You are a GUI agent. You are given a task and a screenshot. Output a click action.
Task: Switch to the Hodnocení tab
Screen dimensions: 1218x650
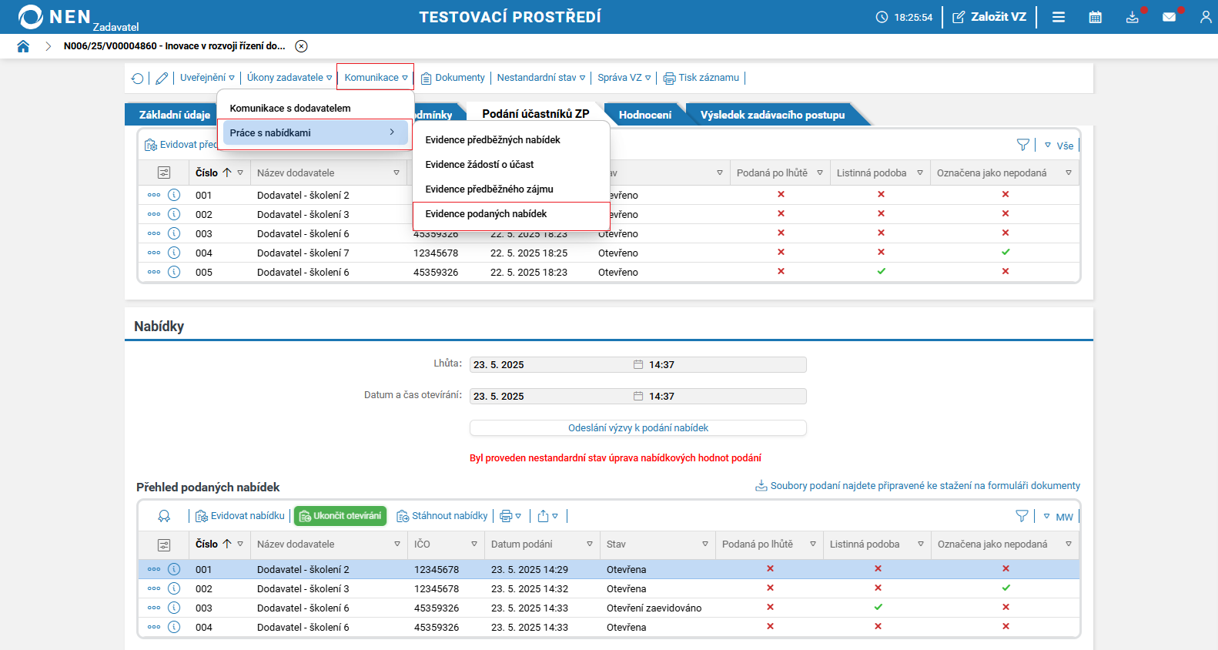click(644, 115)
